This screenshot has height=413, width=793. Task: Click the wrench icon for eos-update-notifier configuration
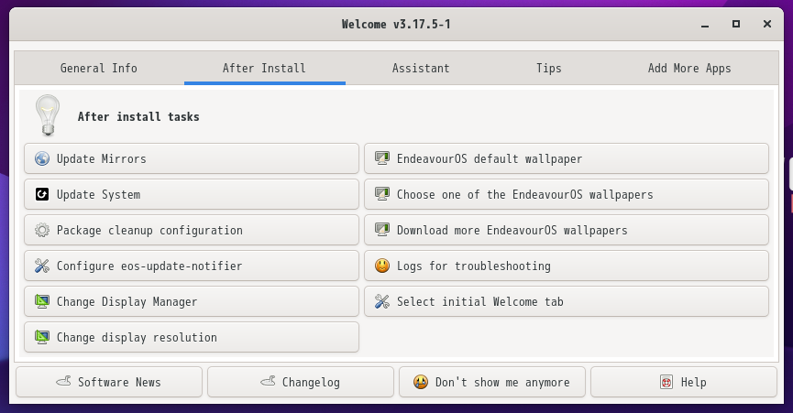pyautogui.click(x=42, y=266)
